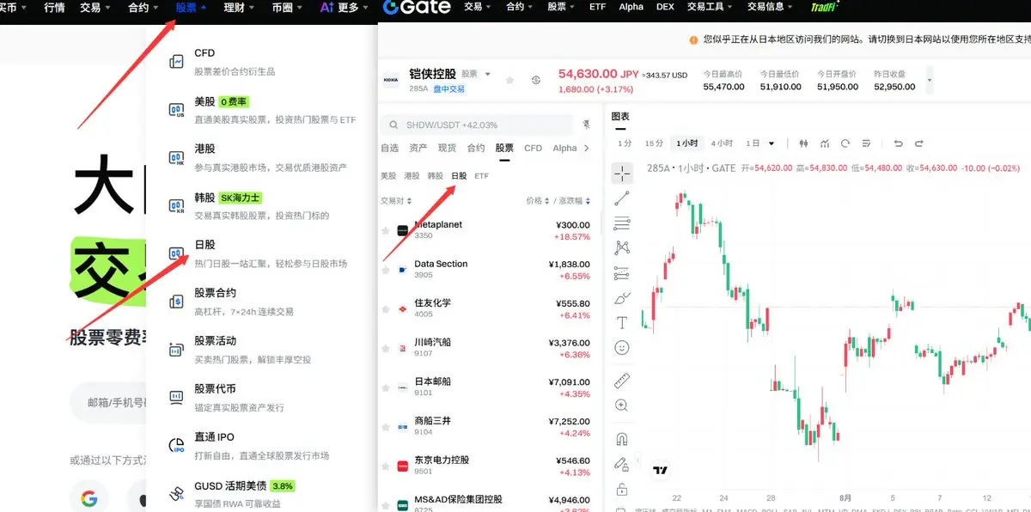Undo the last chart action

[899, 143]
